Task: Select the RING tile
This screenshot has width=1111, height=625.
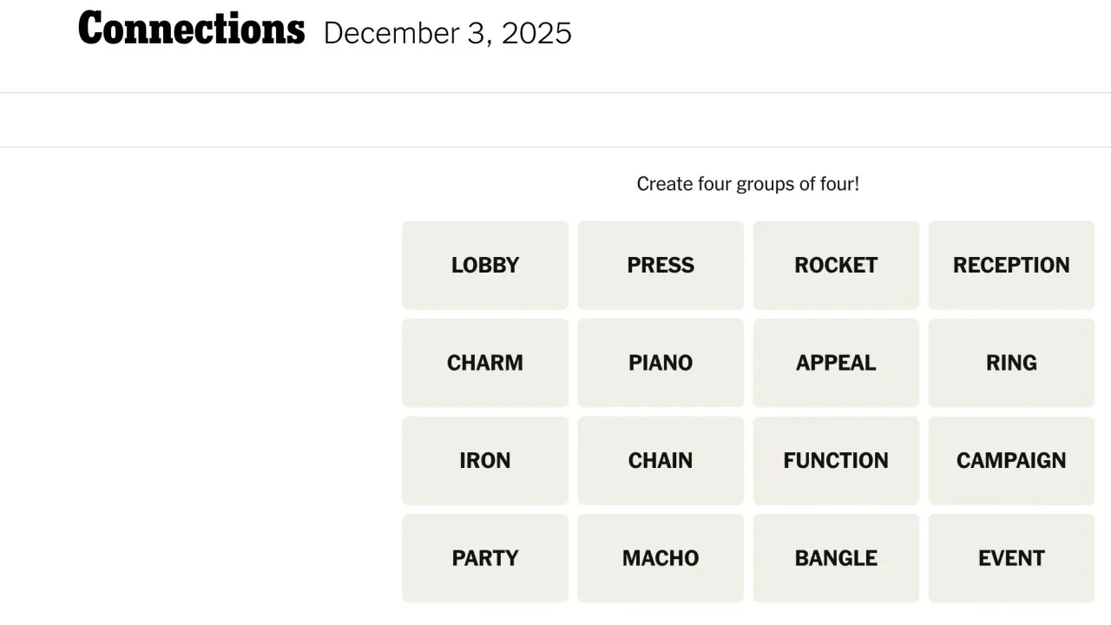Action: pyautogui.click(x=1011, y=363)
